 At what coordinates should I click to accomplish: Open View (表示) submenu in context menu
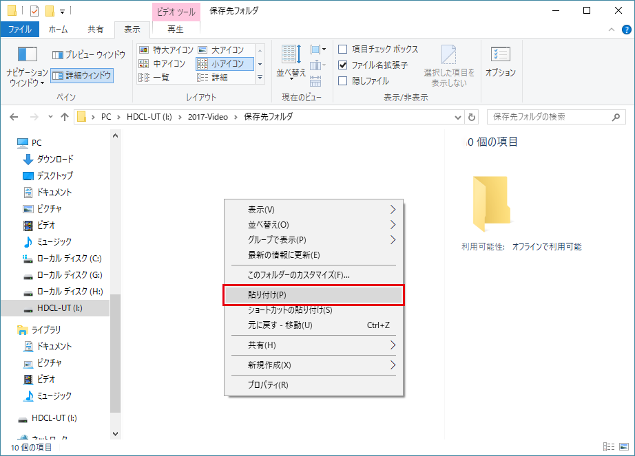[x=313, y=210]
